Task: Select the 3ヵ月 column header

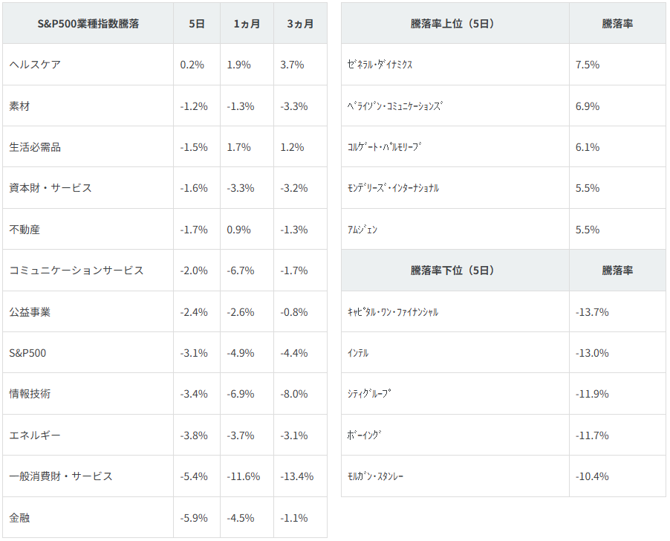Action: tap(300, 24)
